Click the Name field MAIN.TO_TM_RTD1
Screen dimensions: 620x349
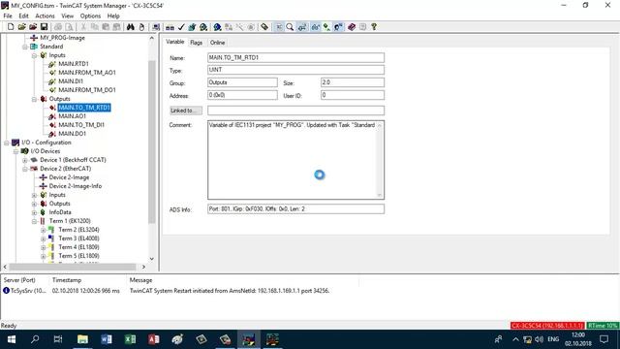click(295, 58)
